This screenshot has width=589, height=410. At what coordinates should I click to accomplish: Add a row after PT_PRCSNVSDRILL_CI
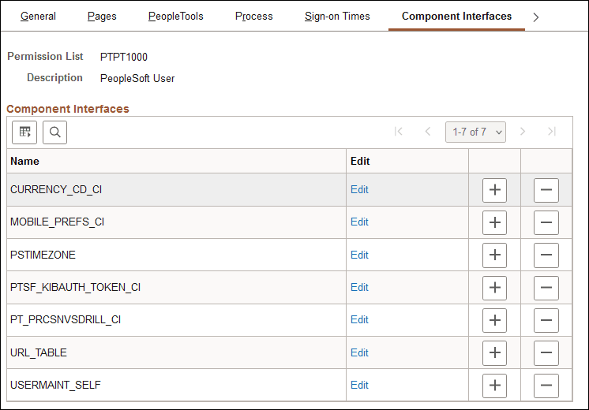pyautogui.click(x=495, y=320)
